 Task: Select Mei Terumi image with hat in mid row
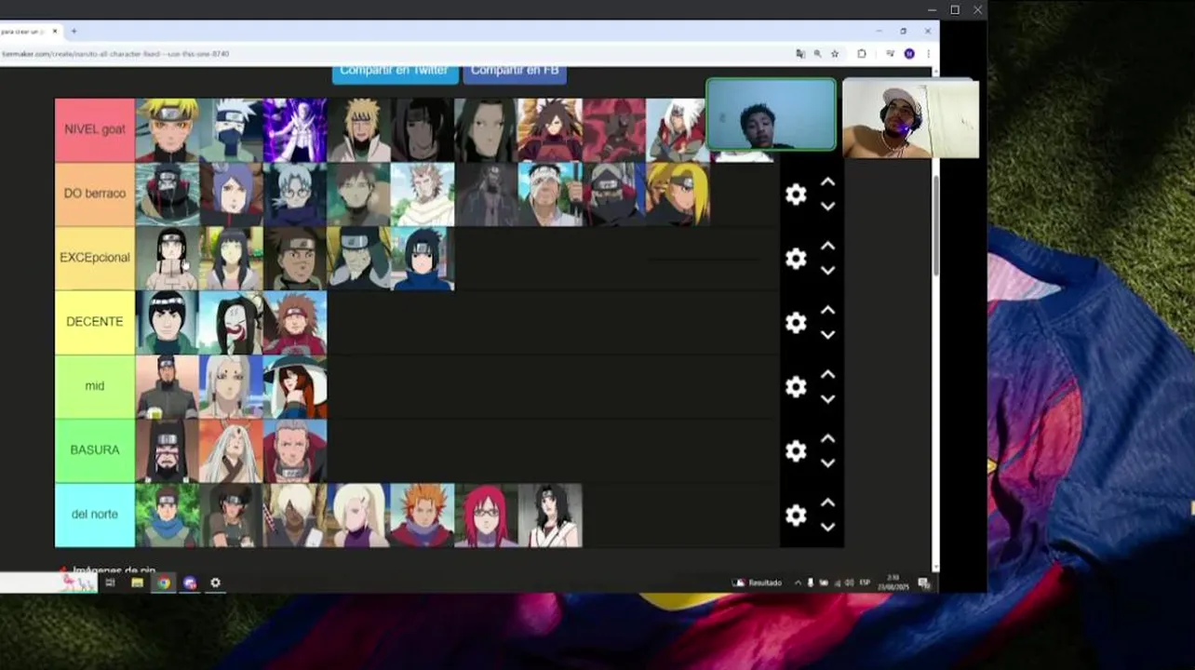tap(295, 387)
